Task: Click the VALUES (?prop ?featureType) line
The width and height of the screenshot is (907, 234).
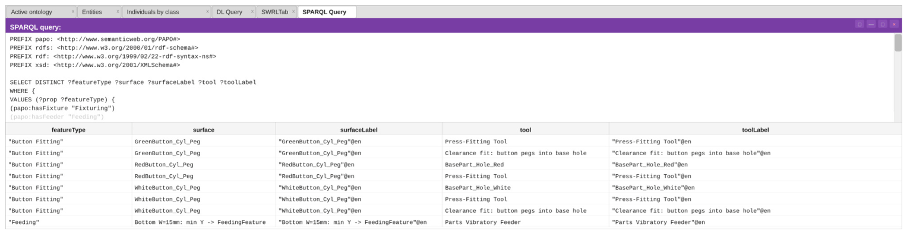Action: [x=62, y=100]
